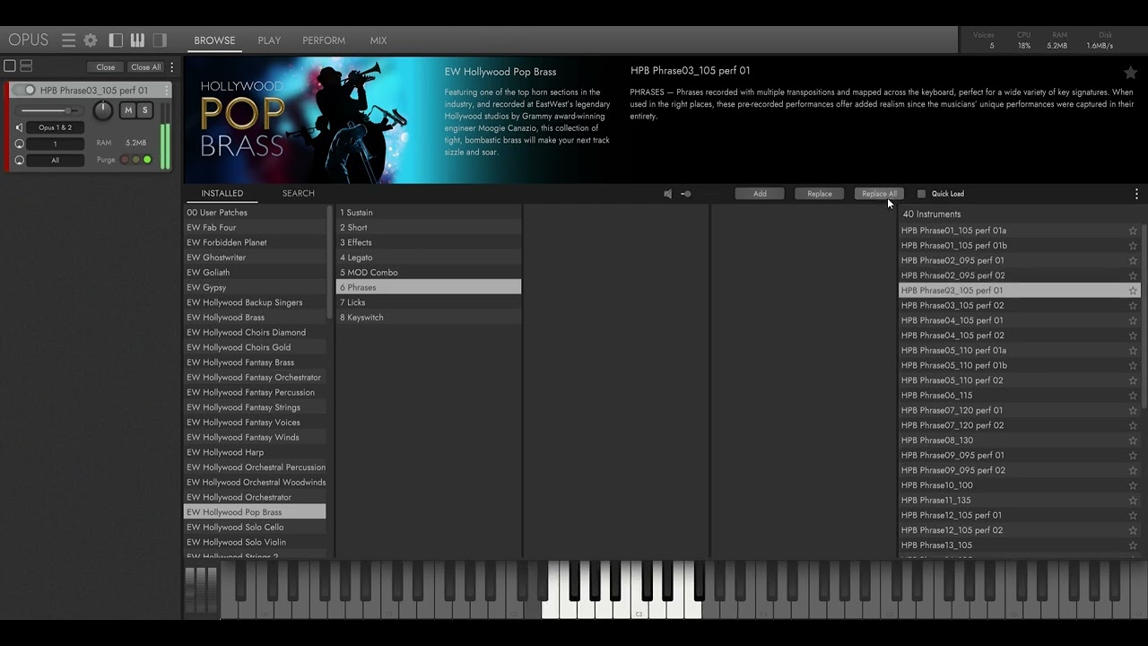Image resolution: width=1148 pixels, height=646 pixels.
Task: Open the OPUS main hamburger menu
Action: point(68,40)
